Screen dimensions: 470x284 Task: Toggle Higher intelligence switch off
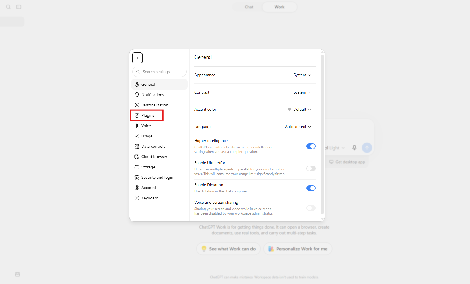(311, 146)
